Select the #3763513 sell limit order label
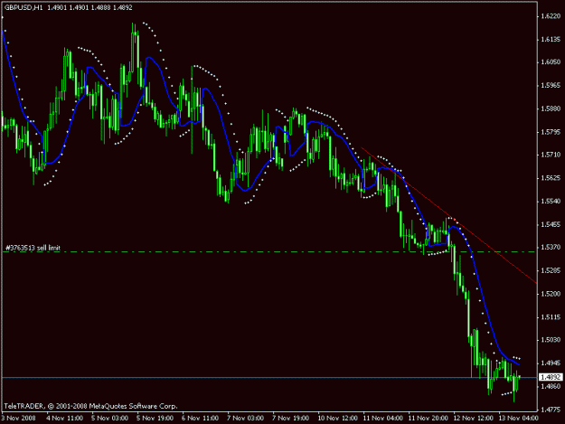The width and height of the screenshot is (565, 424). [x=33, y=248]
